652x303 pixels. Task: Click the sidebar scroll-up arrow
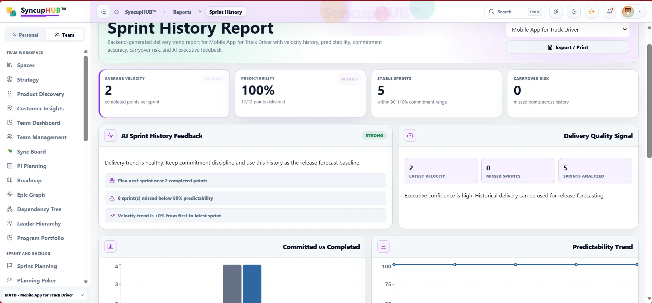[x=86, y=51]
